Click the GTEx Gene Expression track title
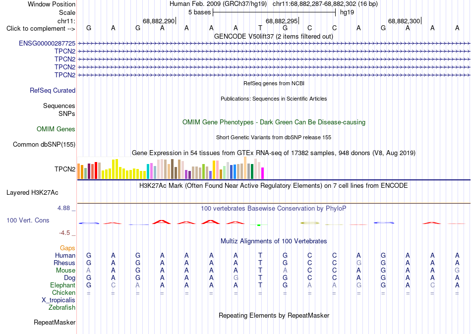The height and width of the screenshot is (334, 471). click(x=274, y=153)
